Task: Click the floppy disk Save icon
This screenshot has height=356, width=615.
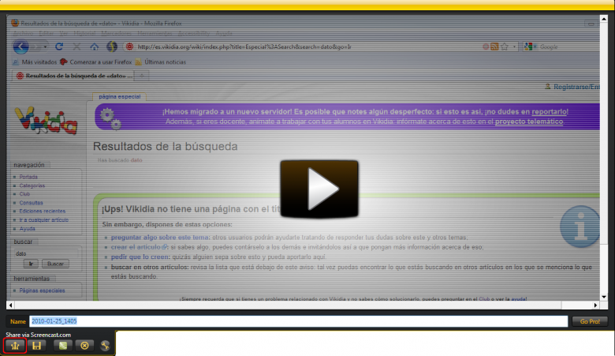Action: [x=36, y=346]
